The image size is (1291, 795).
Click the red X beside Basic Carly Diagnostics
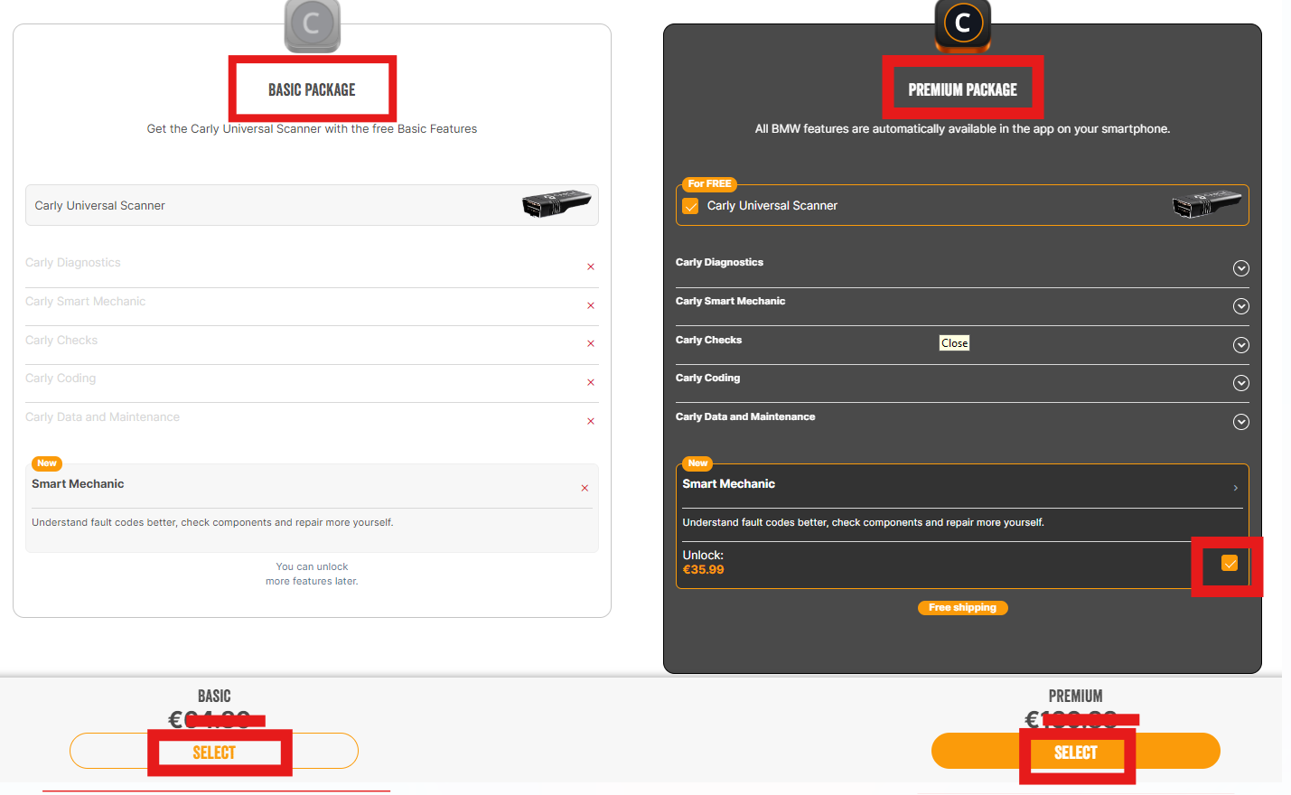(x=591, y=267)
